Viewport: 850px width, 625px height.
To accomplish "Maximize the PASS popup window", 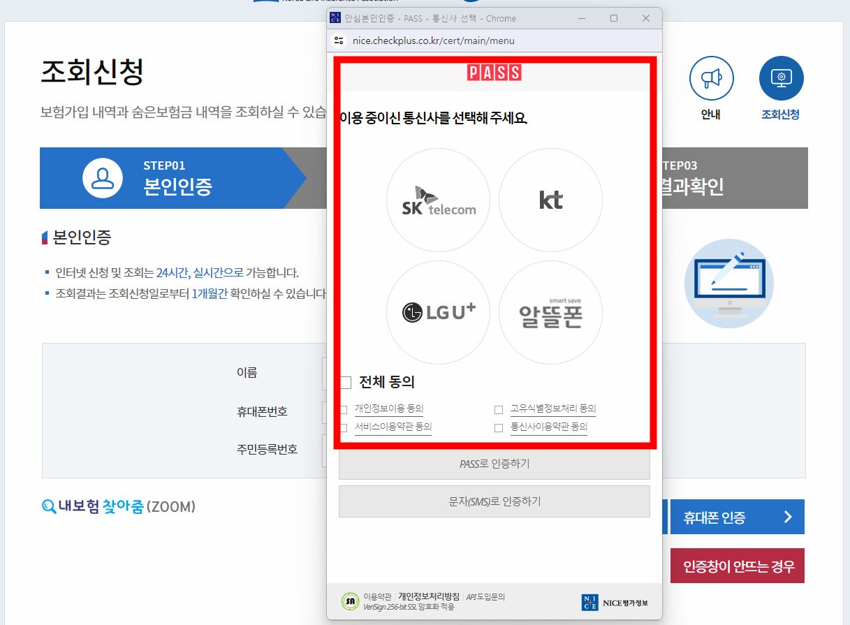I will coord(614,18).
